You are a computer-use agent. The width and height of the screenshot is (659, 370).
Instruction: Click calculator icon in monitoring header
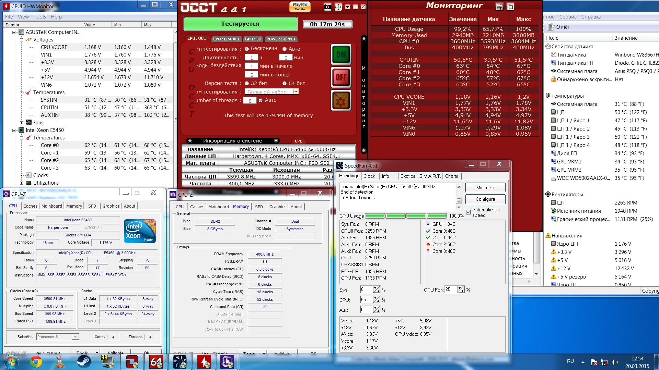pyautogui.click(x=500, y=7)
